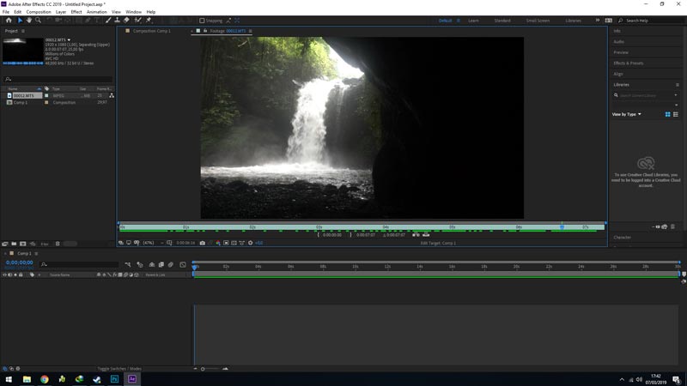
Task: Open the File menu
Action: coord(6,12)
